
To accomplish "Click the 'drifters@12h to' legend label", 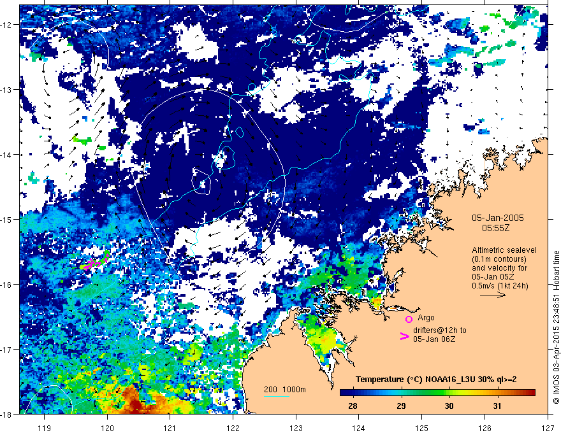I will (440, 330).
